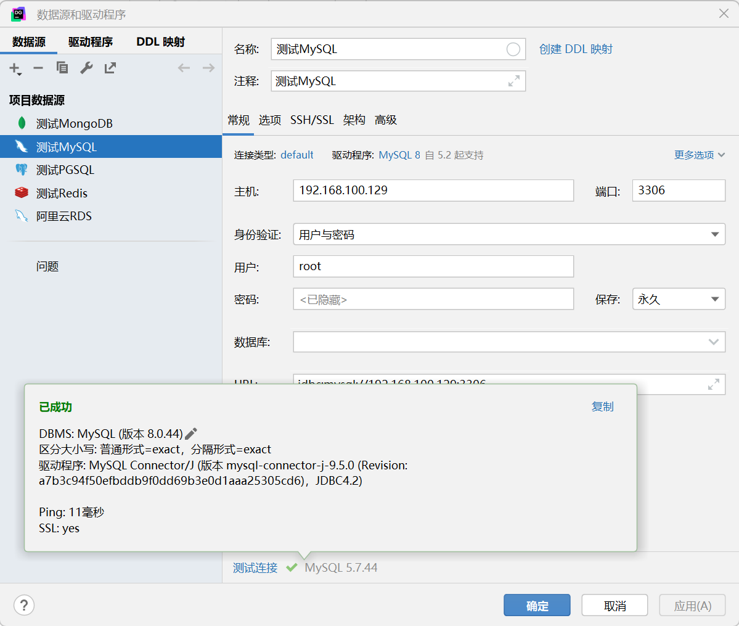Open help with the question mark button
The height and width of the screenshot is (626, 739).
point(24,605)
